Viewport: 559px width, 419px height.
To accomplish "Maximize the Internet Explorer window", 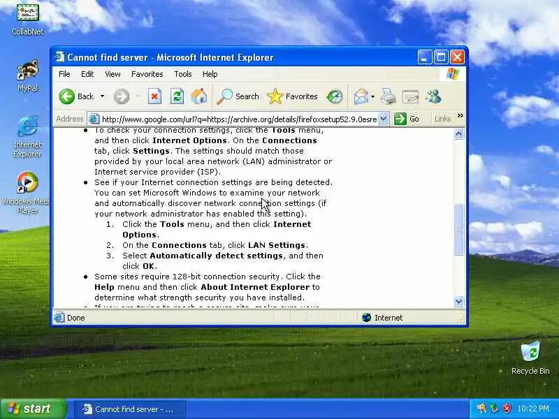I will tap(441, 57).
